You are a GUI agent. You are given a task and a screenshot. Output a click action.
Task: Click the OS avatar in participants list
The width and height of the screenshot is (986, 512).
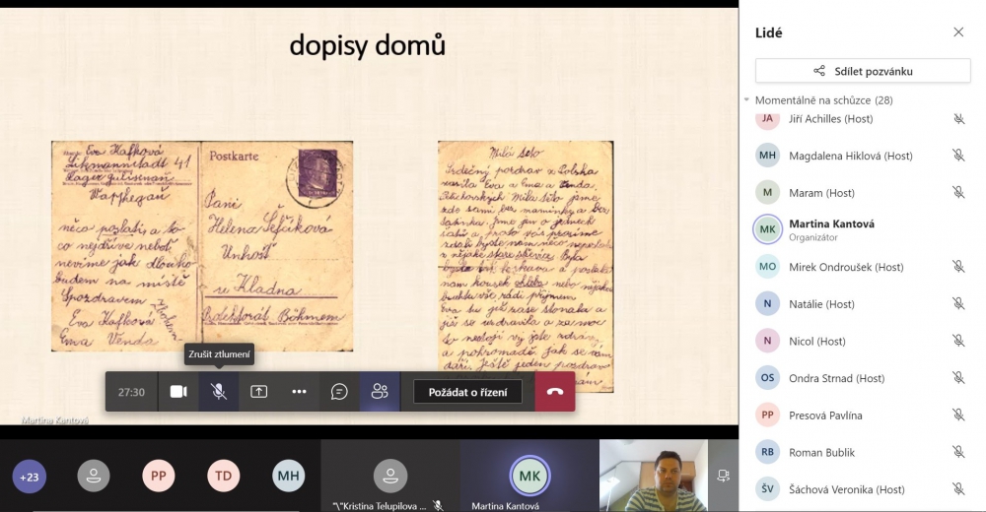768,377
